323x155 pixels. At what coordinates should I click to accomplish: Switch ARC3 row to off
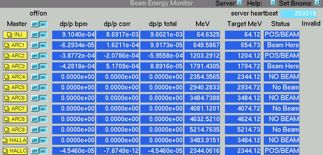coord(35,67)
